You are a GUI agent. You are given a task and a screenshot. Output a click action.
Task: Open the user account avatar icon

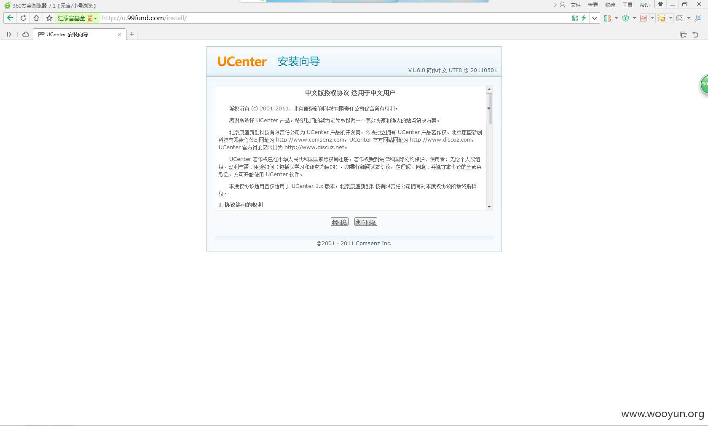click(562, 5)
